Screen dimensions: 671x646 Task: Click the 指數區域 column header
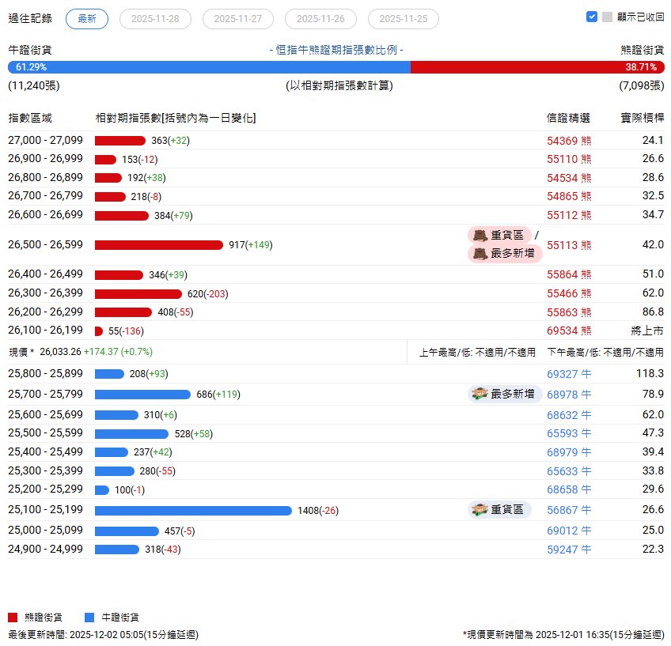pos(30,118)
